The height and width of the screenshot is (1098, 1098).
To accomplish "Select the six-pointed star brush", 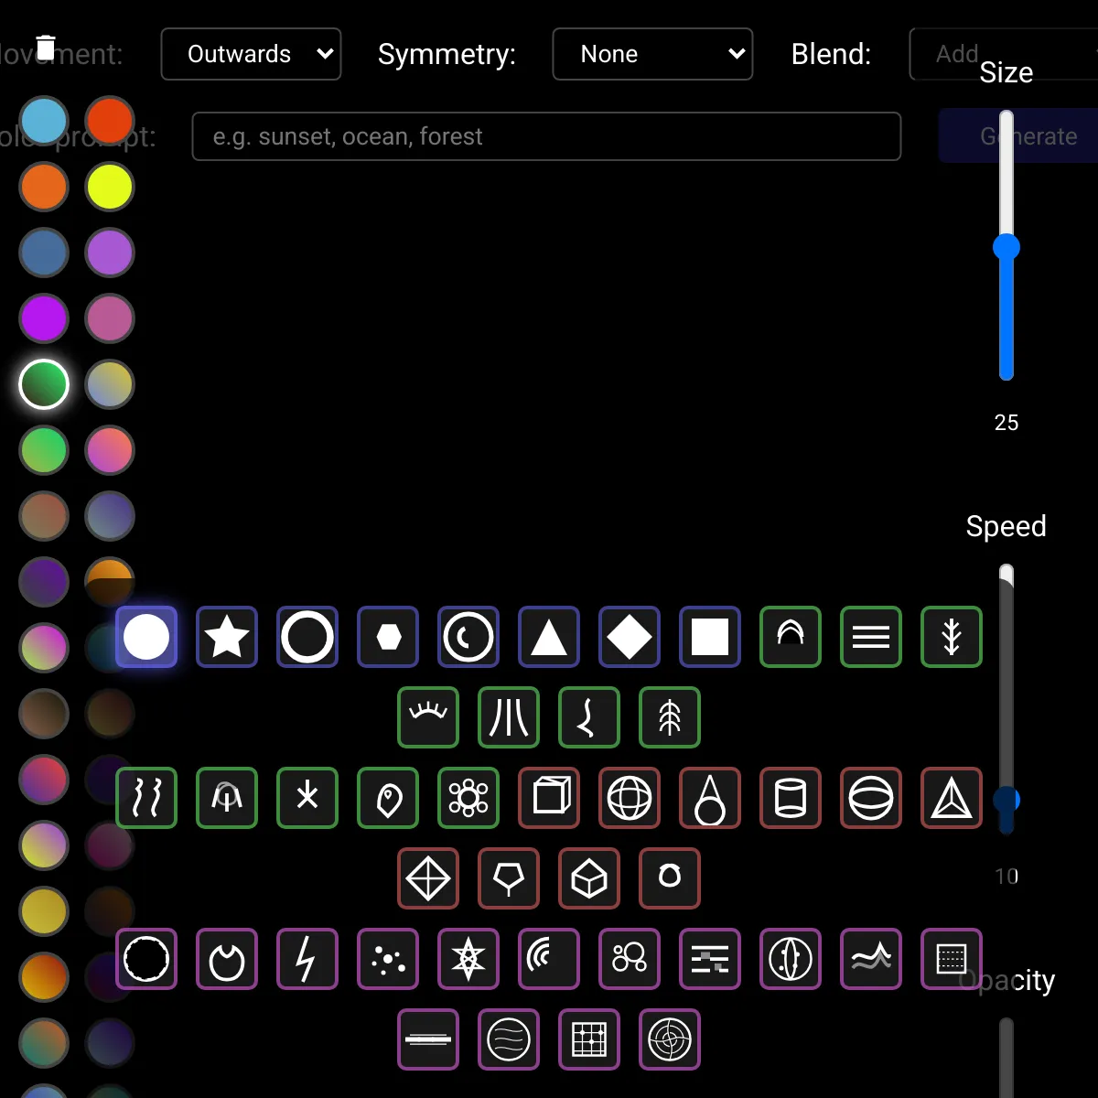I will 468,959.
